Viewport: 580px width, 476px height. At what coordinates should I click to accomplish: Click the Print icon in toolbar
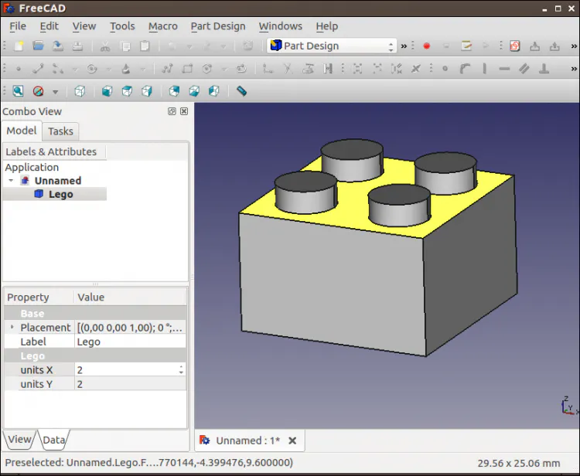[x=78, y=46]
